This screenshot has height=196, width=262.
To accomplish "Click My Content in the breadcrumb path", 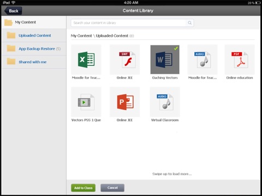I will [81, 36].
